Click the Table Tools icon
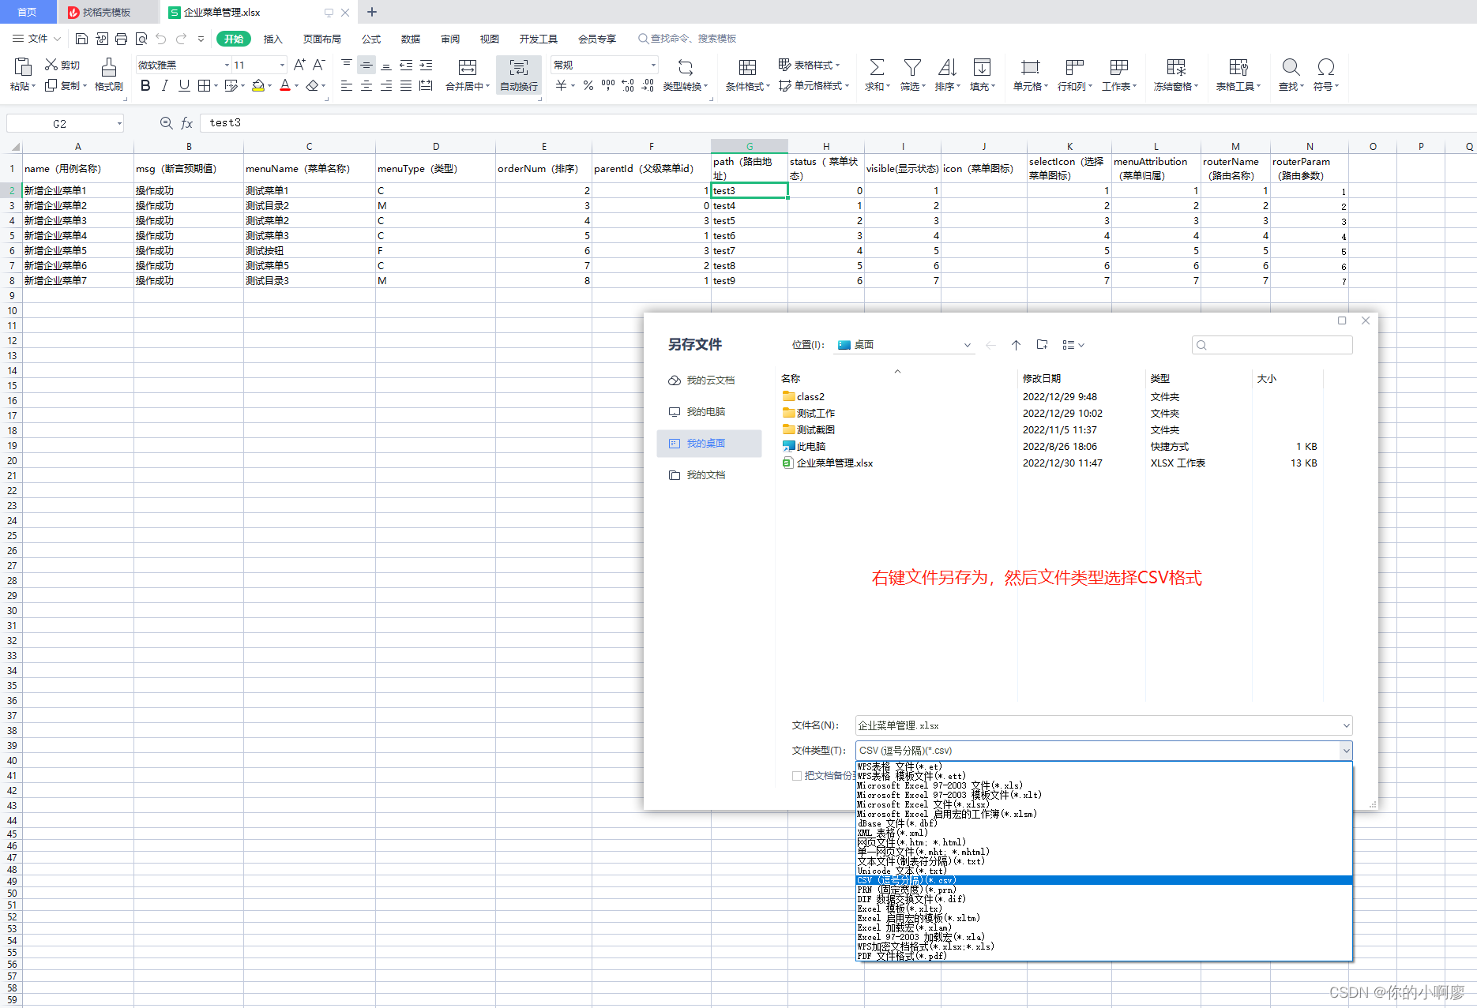Screen dimensions: 1477x1008 click(x=1238, y=67)
